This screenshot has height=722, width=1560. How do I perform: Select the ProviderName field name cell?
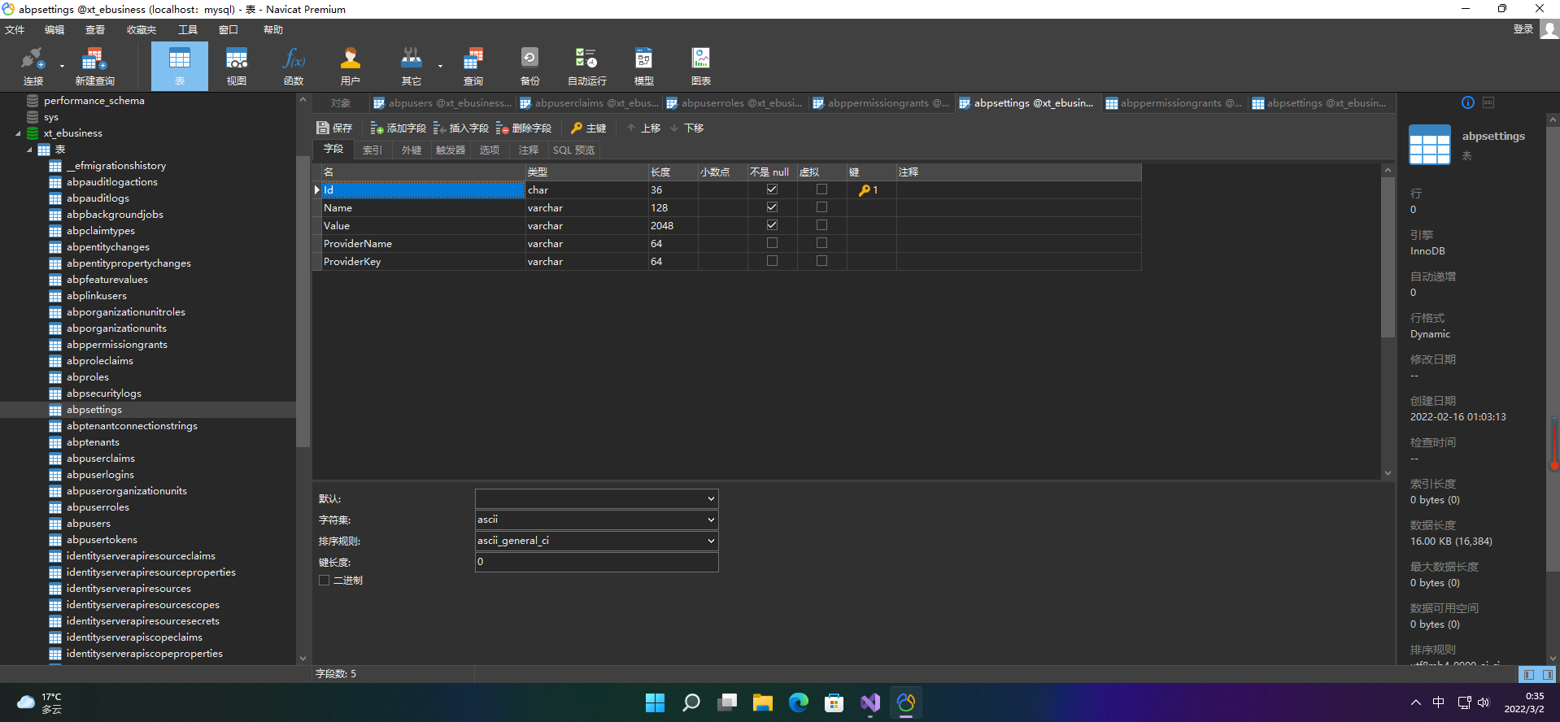[x=423, y=244]
